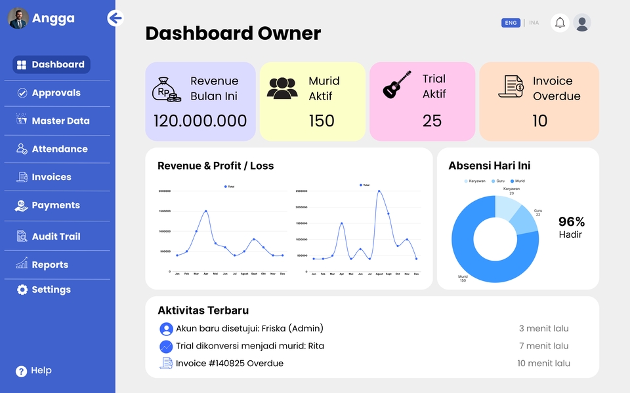The height and width of the screenshot is (393, 630).
Task: Open the Invoice Overdue card
Action: pyautogui.click(x=539, y=102)
